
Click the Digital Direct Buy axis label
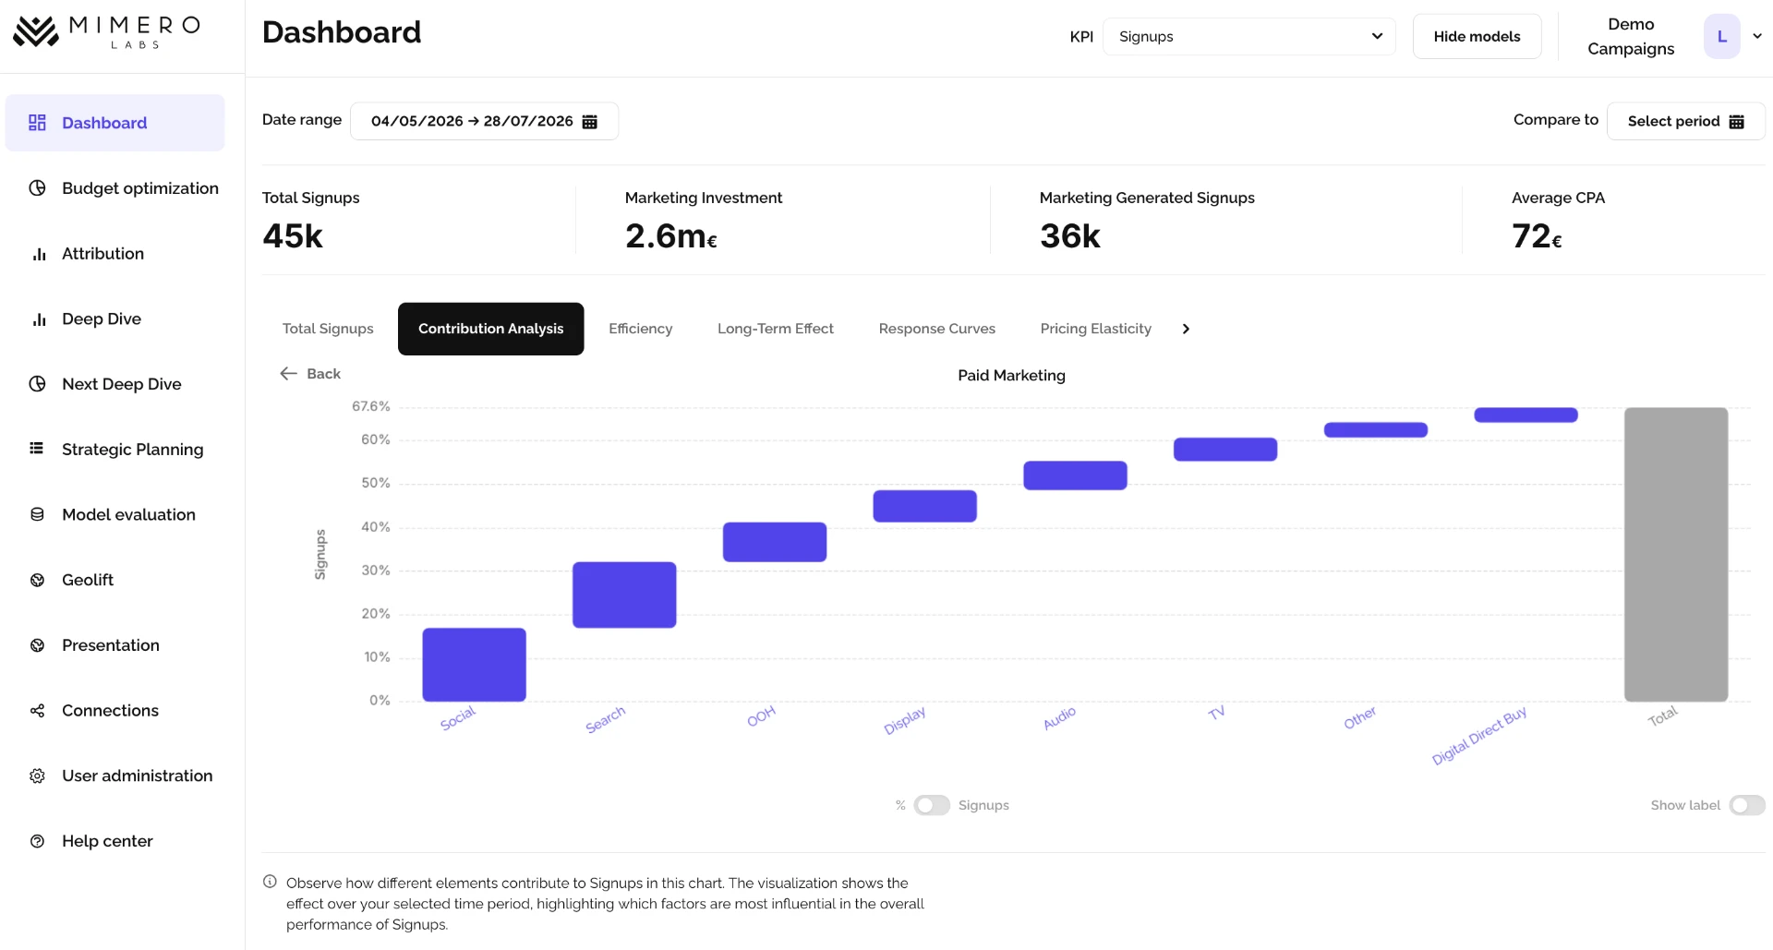tap(1479, 736)
